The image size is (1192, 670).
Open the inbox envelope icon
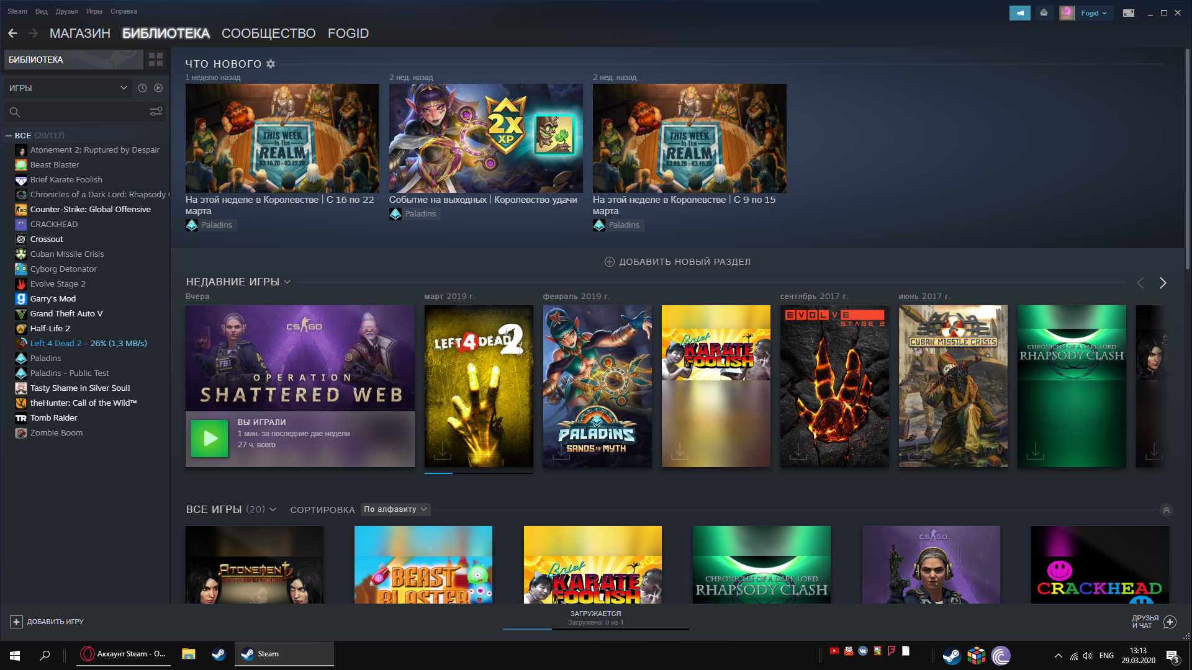click(1044, 13)
